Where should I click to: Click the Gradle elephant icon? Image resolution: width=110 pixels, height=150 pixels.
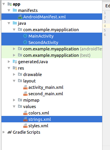(x=10, y=132)
